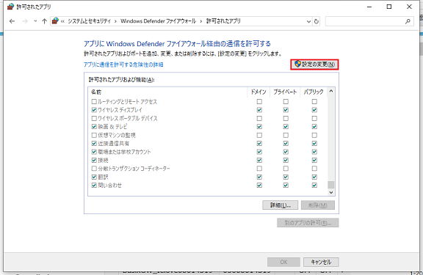This screenshot has height=275, width=423.
Task: Click the ドメイン column header
Action: (x=258, y=92)
